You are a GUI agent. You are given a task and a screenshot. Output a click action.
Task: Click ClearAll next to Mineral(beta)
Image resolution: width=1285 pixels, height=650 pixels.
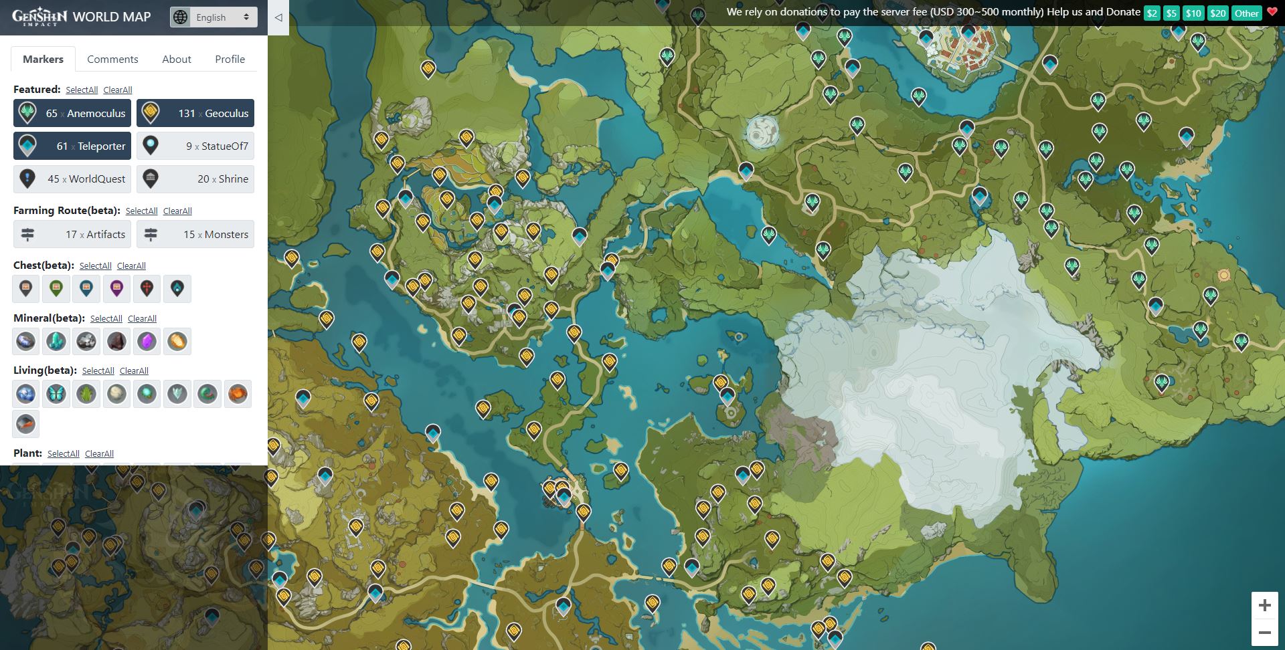[142, 319]
